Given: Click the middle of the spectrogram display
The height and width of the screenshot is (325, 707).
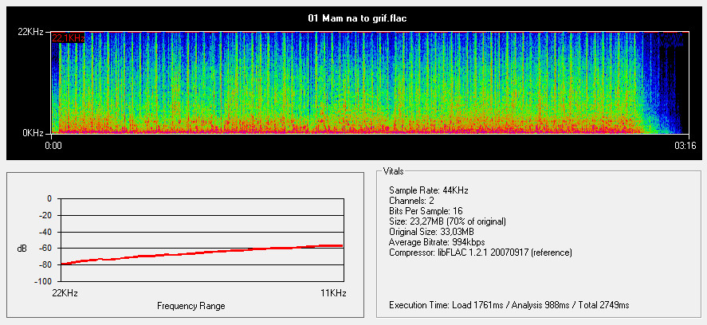Looking at the screenshot, I should coord(367,83).
